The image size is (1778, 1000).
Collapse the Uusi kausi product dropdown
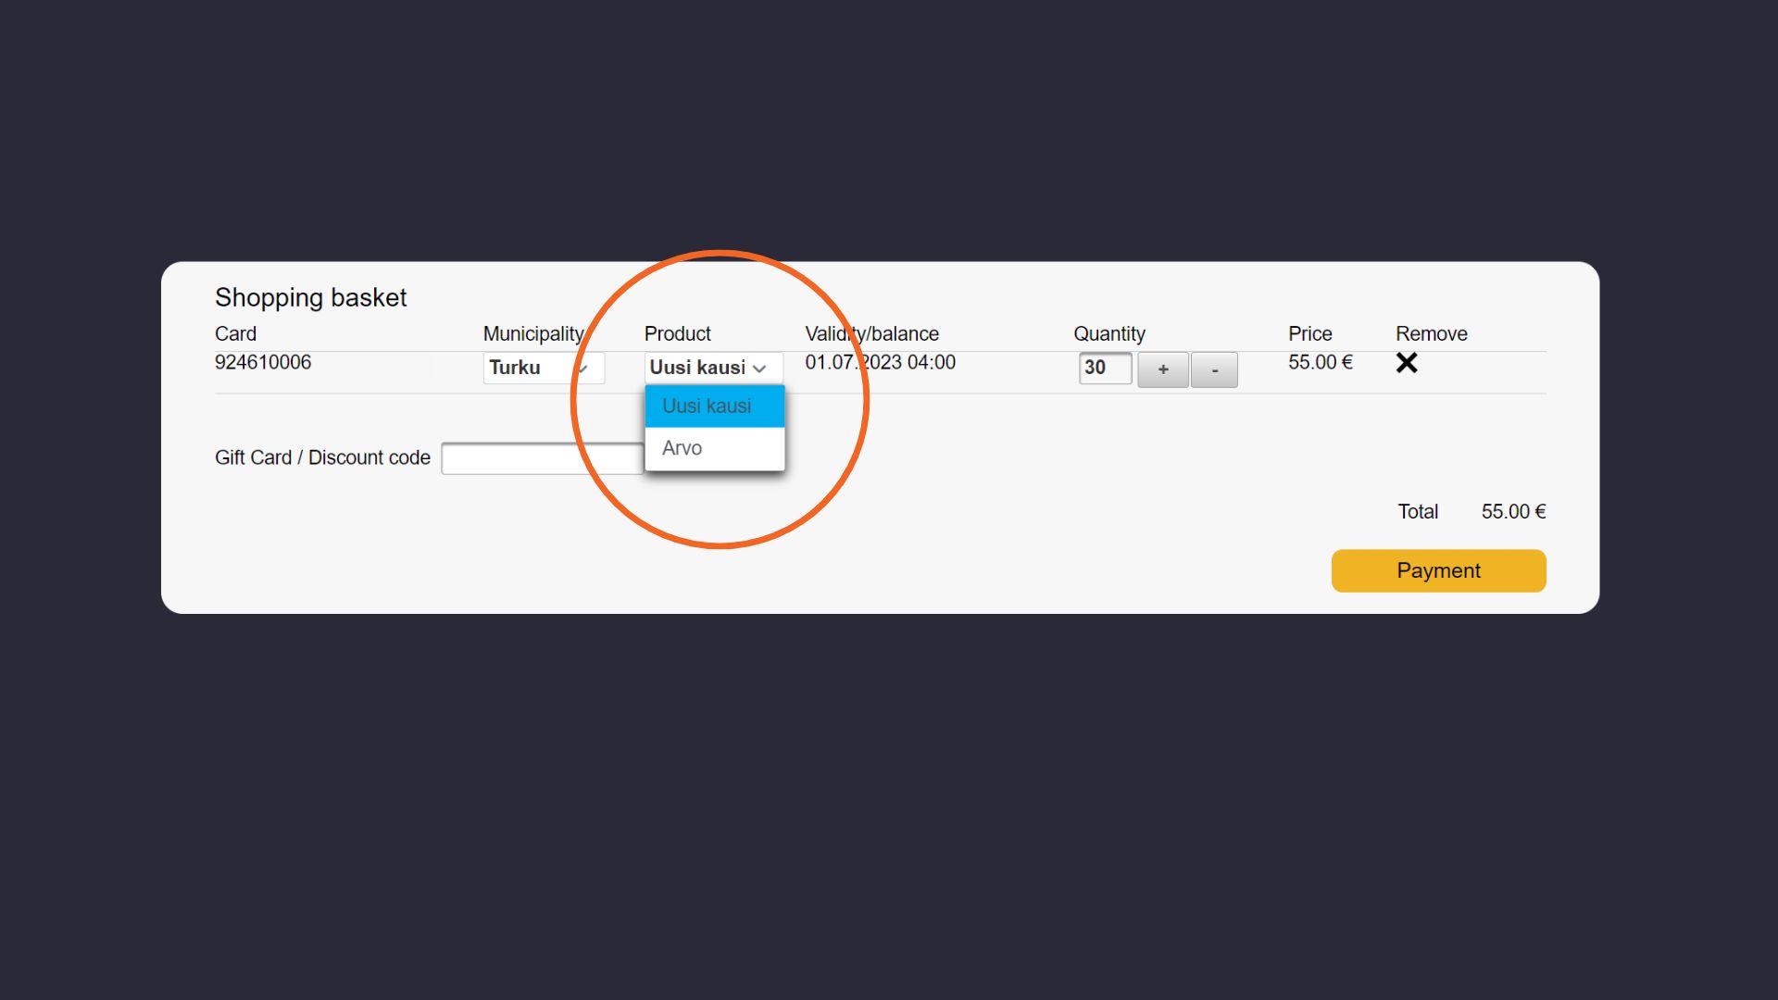point(712,368)
